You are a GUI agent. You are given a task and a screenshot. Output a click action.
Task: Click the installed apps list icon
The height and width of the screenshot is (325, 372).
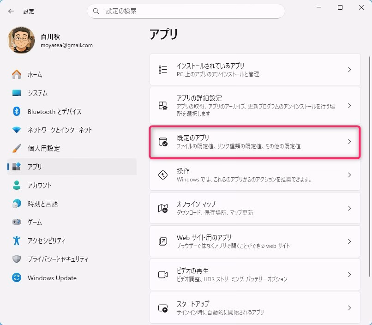click(x=163, y=70)
